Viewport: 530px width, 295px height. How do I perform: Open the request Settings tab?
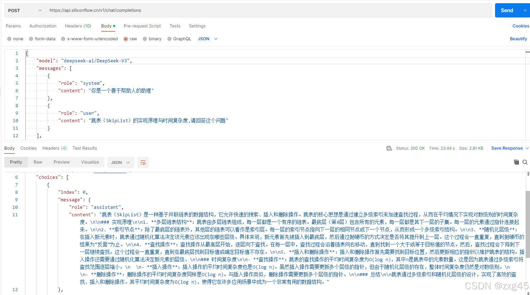pyautogui.click(x=197, y=26)
